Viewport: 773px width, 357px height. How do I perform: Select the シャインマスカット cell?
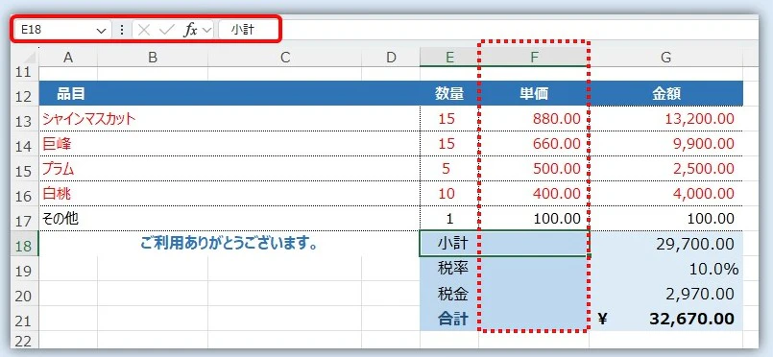click(x=229, y=118)
